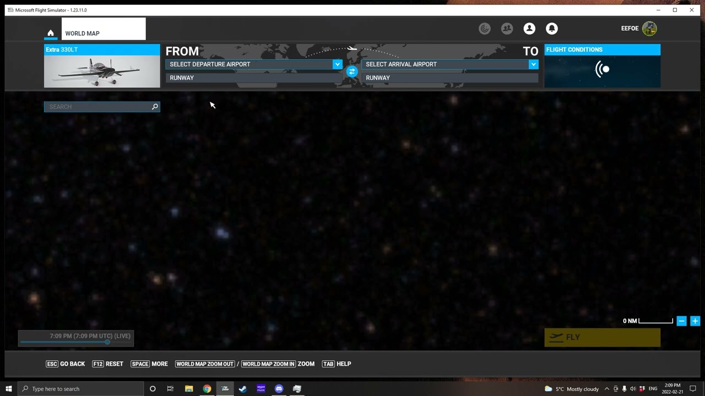Click the ENG language indicator
705x396 pixels.
(x=653, y=389)
